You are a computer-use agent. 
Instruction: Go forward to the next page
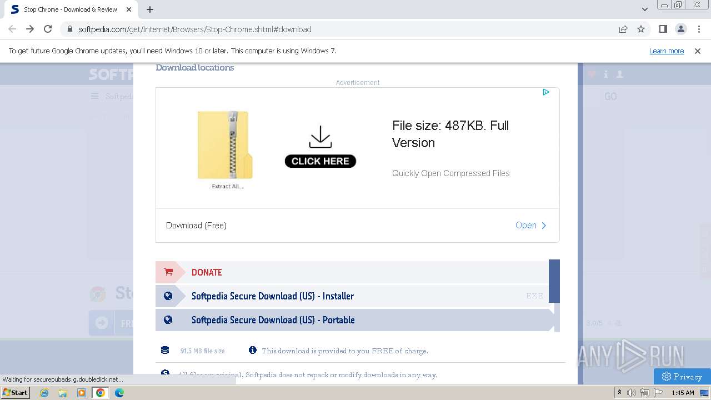(30, 29)
